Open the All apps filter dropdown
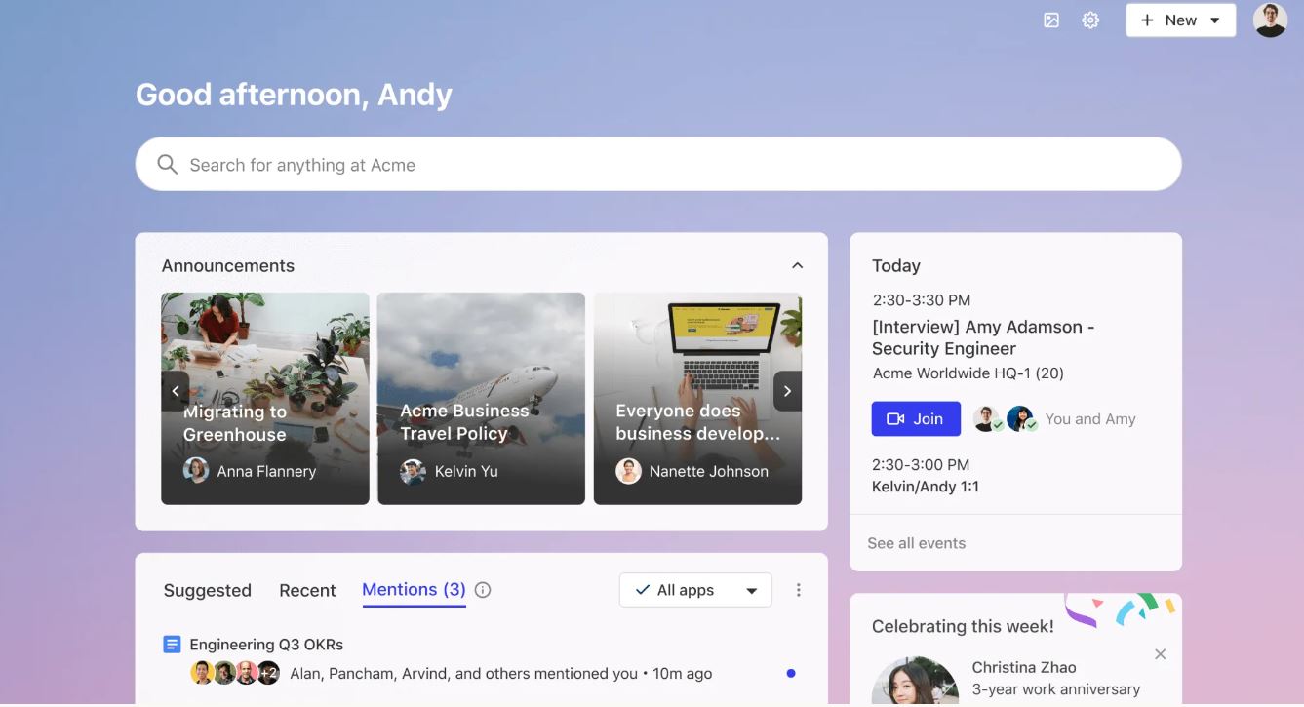This screenshot has width=1304, height=707. [695, 590]
